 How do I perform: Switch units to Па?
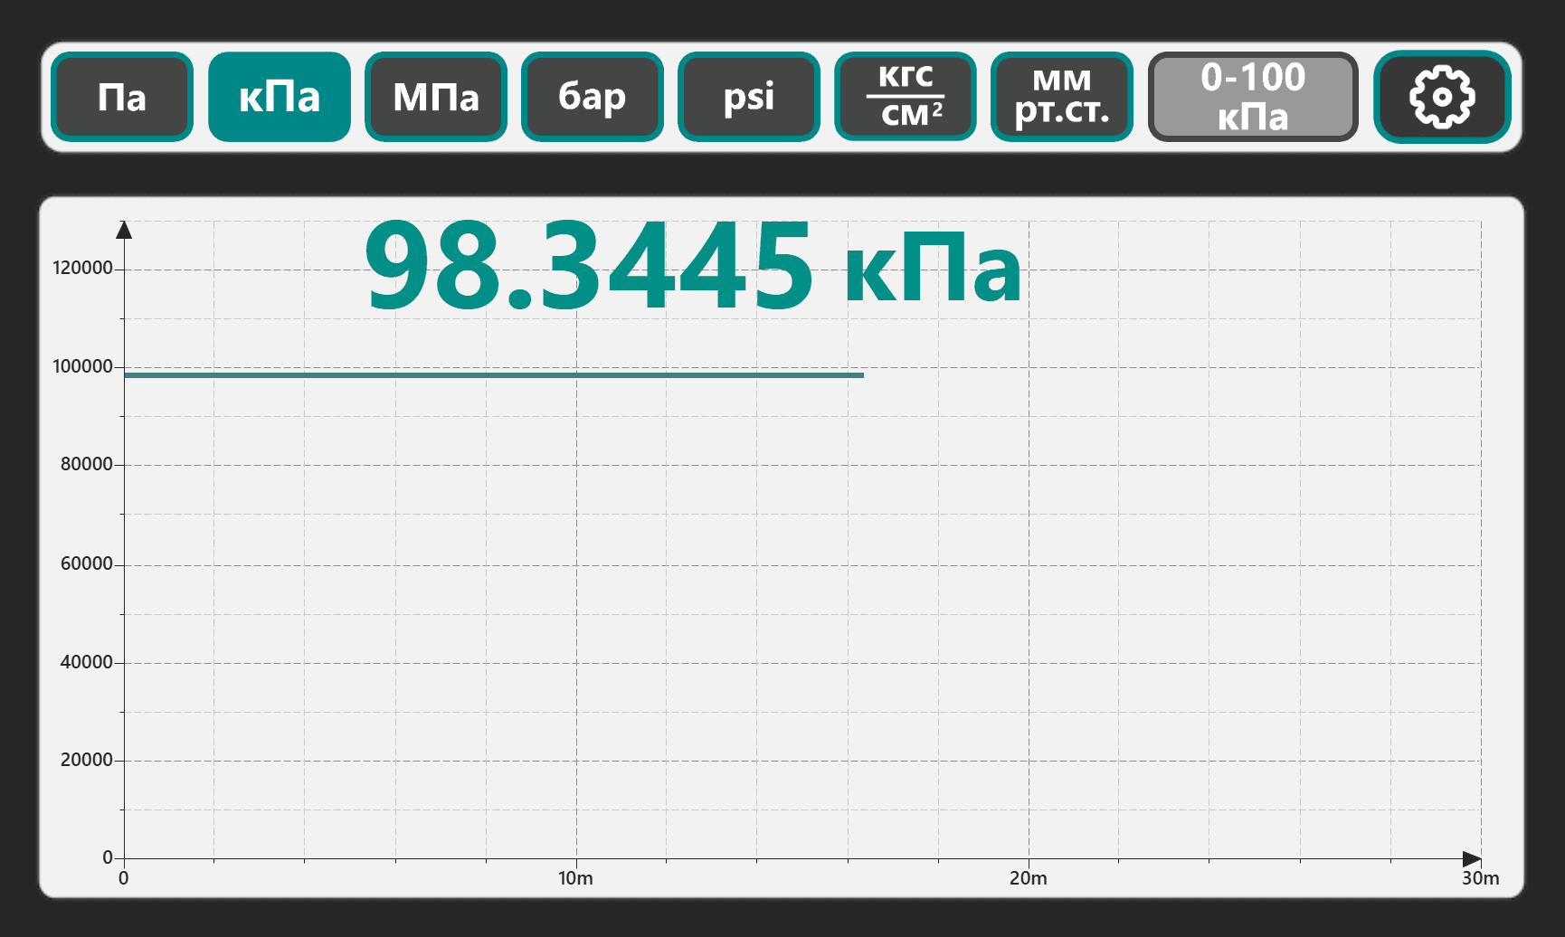click(122, 97)
